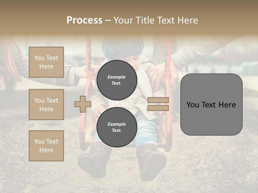Screen dimensions: 258x193
Task: Click 'Your Title Text Here' in the title
Action: tap(156, 20)
